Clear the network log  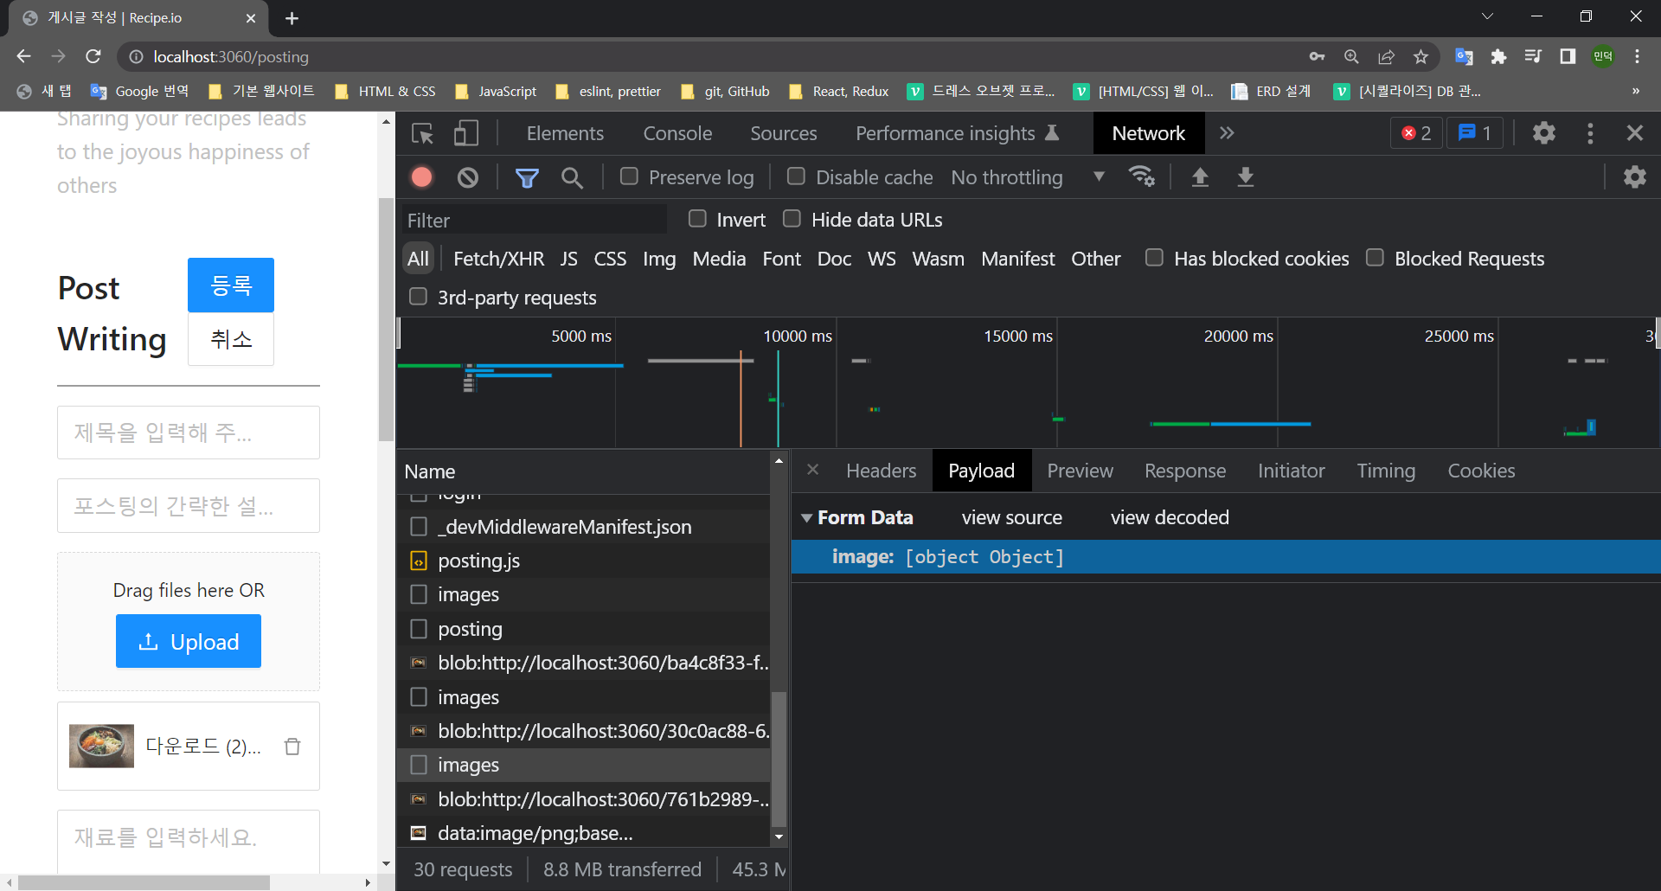point(468,177)
